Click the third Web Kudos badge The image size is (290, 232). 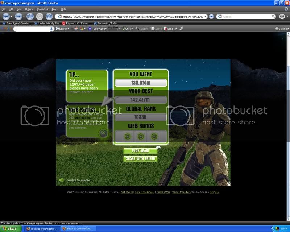[x=154, y=137]
